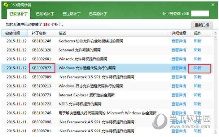Select the KB3100213 patch name cell

[41, 86]
